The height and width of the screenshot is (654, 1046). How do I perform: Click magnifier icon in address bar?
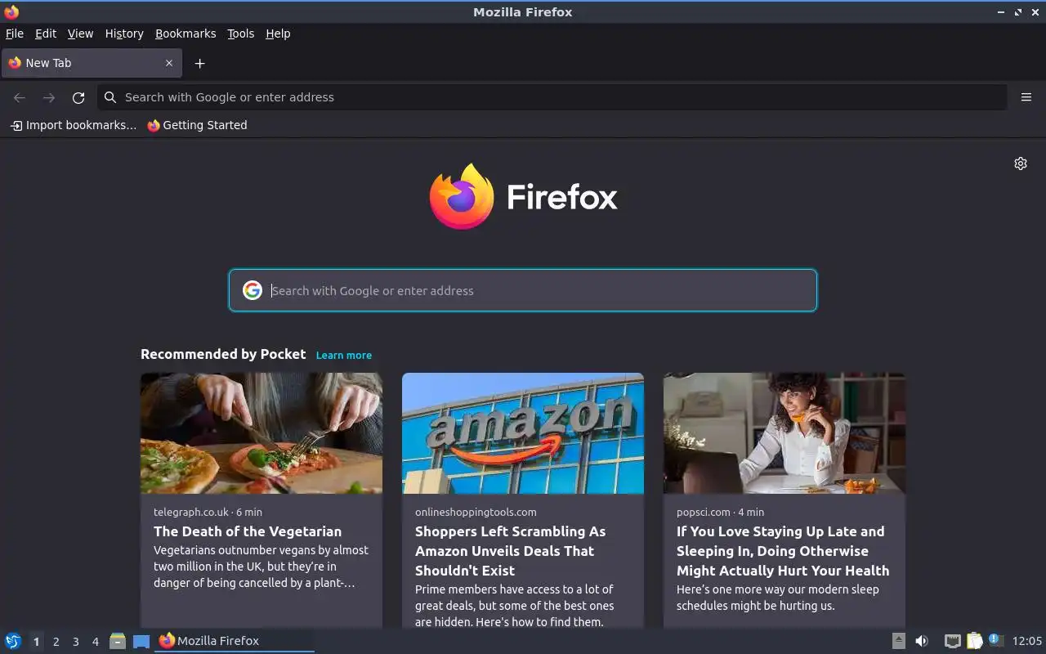pos(110,97)
